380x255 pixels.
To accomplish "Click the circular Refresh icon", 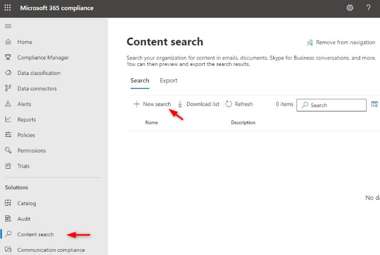I will (x=228, y=104).
